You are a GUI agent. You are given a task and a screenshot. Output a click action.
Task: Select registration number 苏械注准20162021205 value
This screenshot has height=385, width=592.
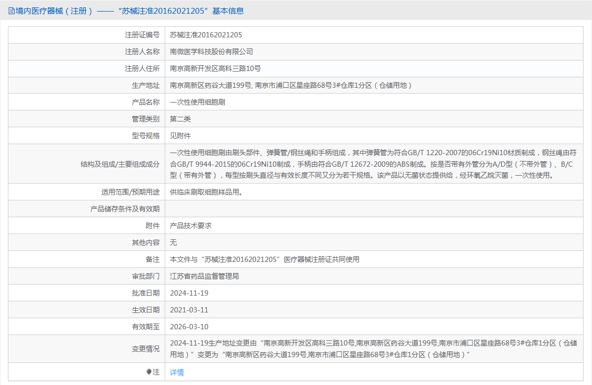pyautogui.click(x=206, y=35)
